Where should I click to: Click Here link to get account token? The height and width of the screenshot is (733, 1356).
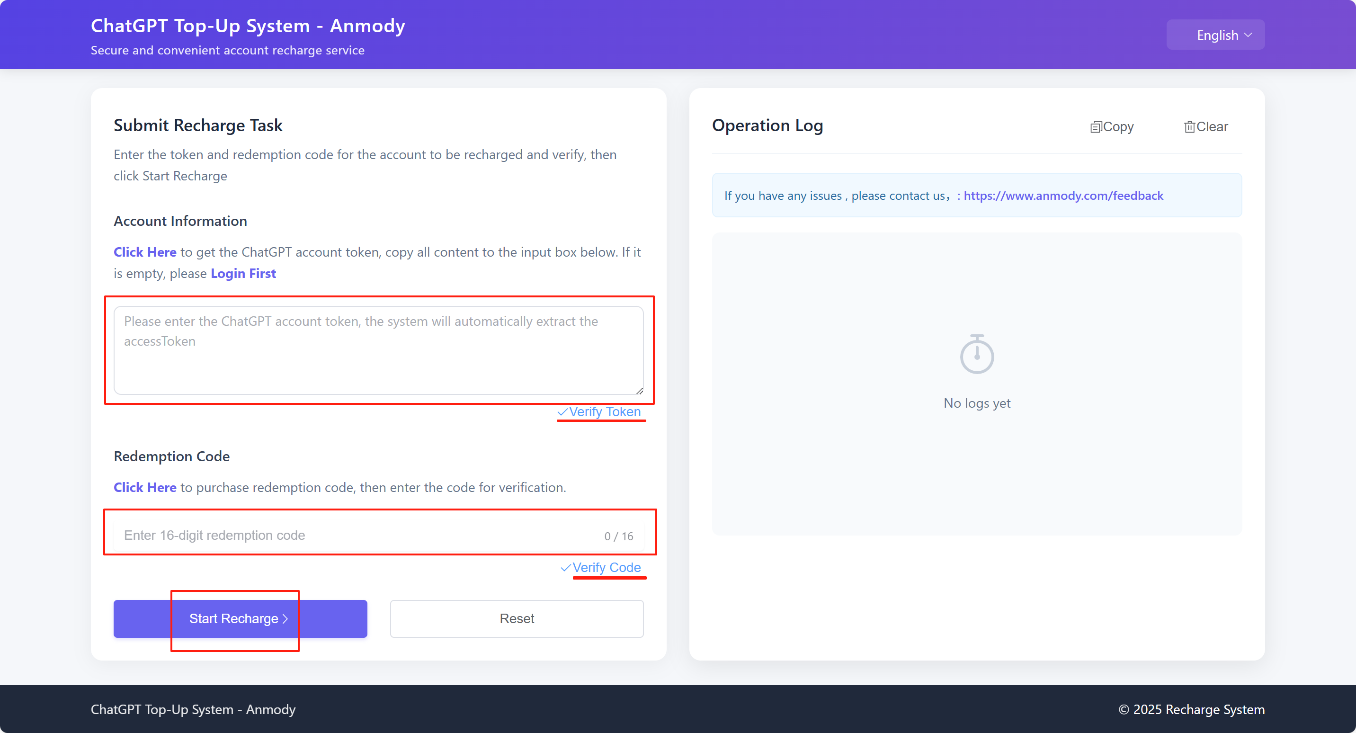145,252
